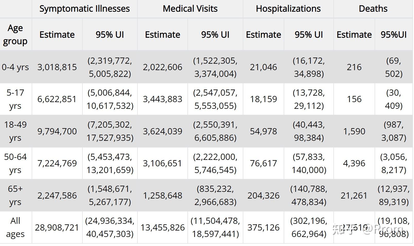The image size is (414, 246).
Task: Click the 0-4 yrs row label
Action: pos(15,67)
